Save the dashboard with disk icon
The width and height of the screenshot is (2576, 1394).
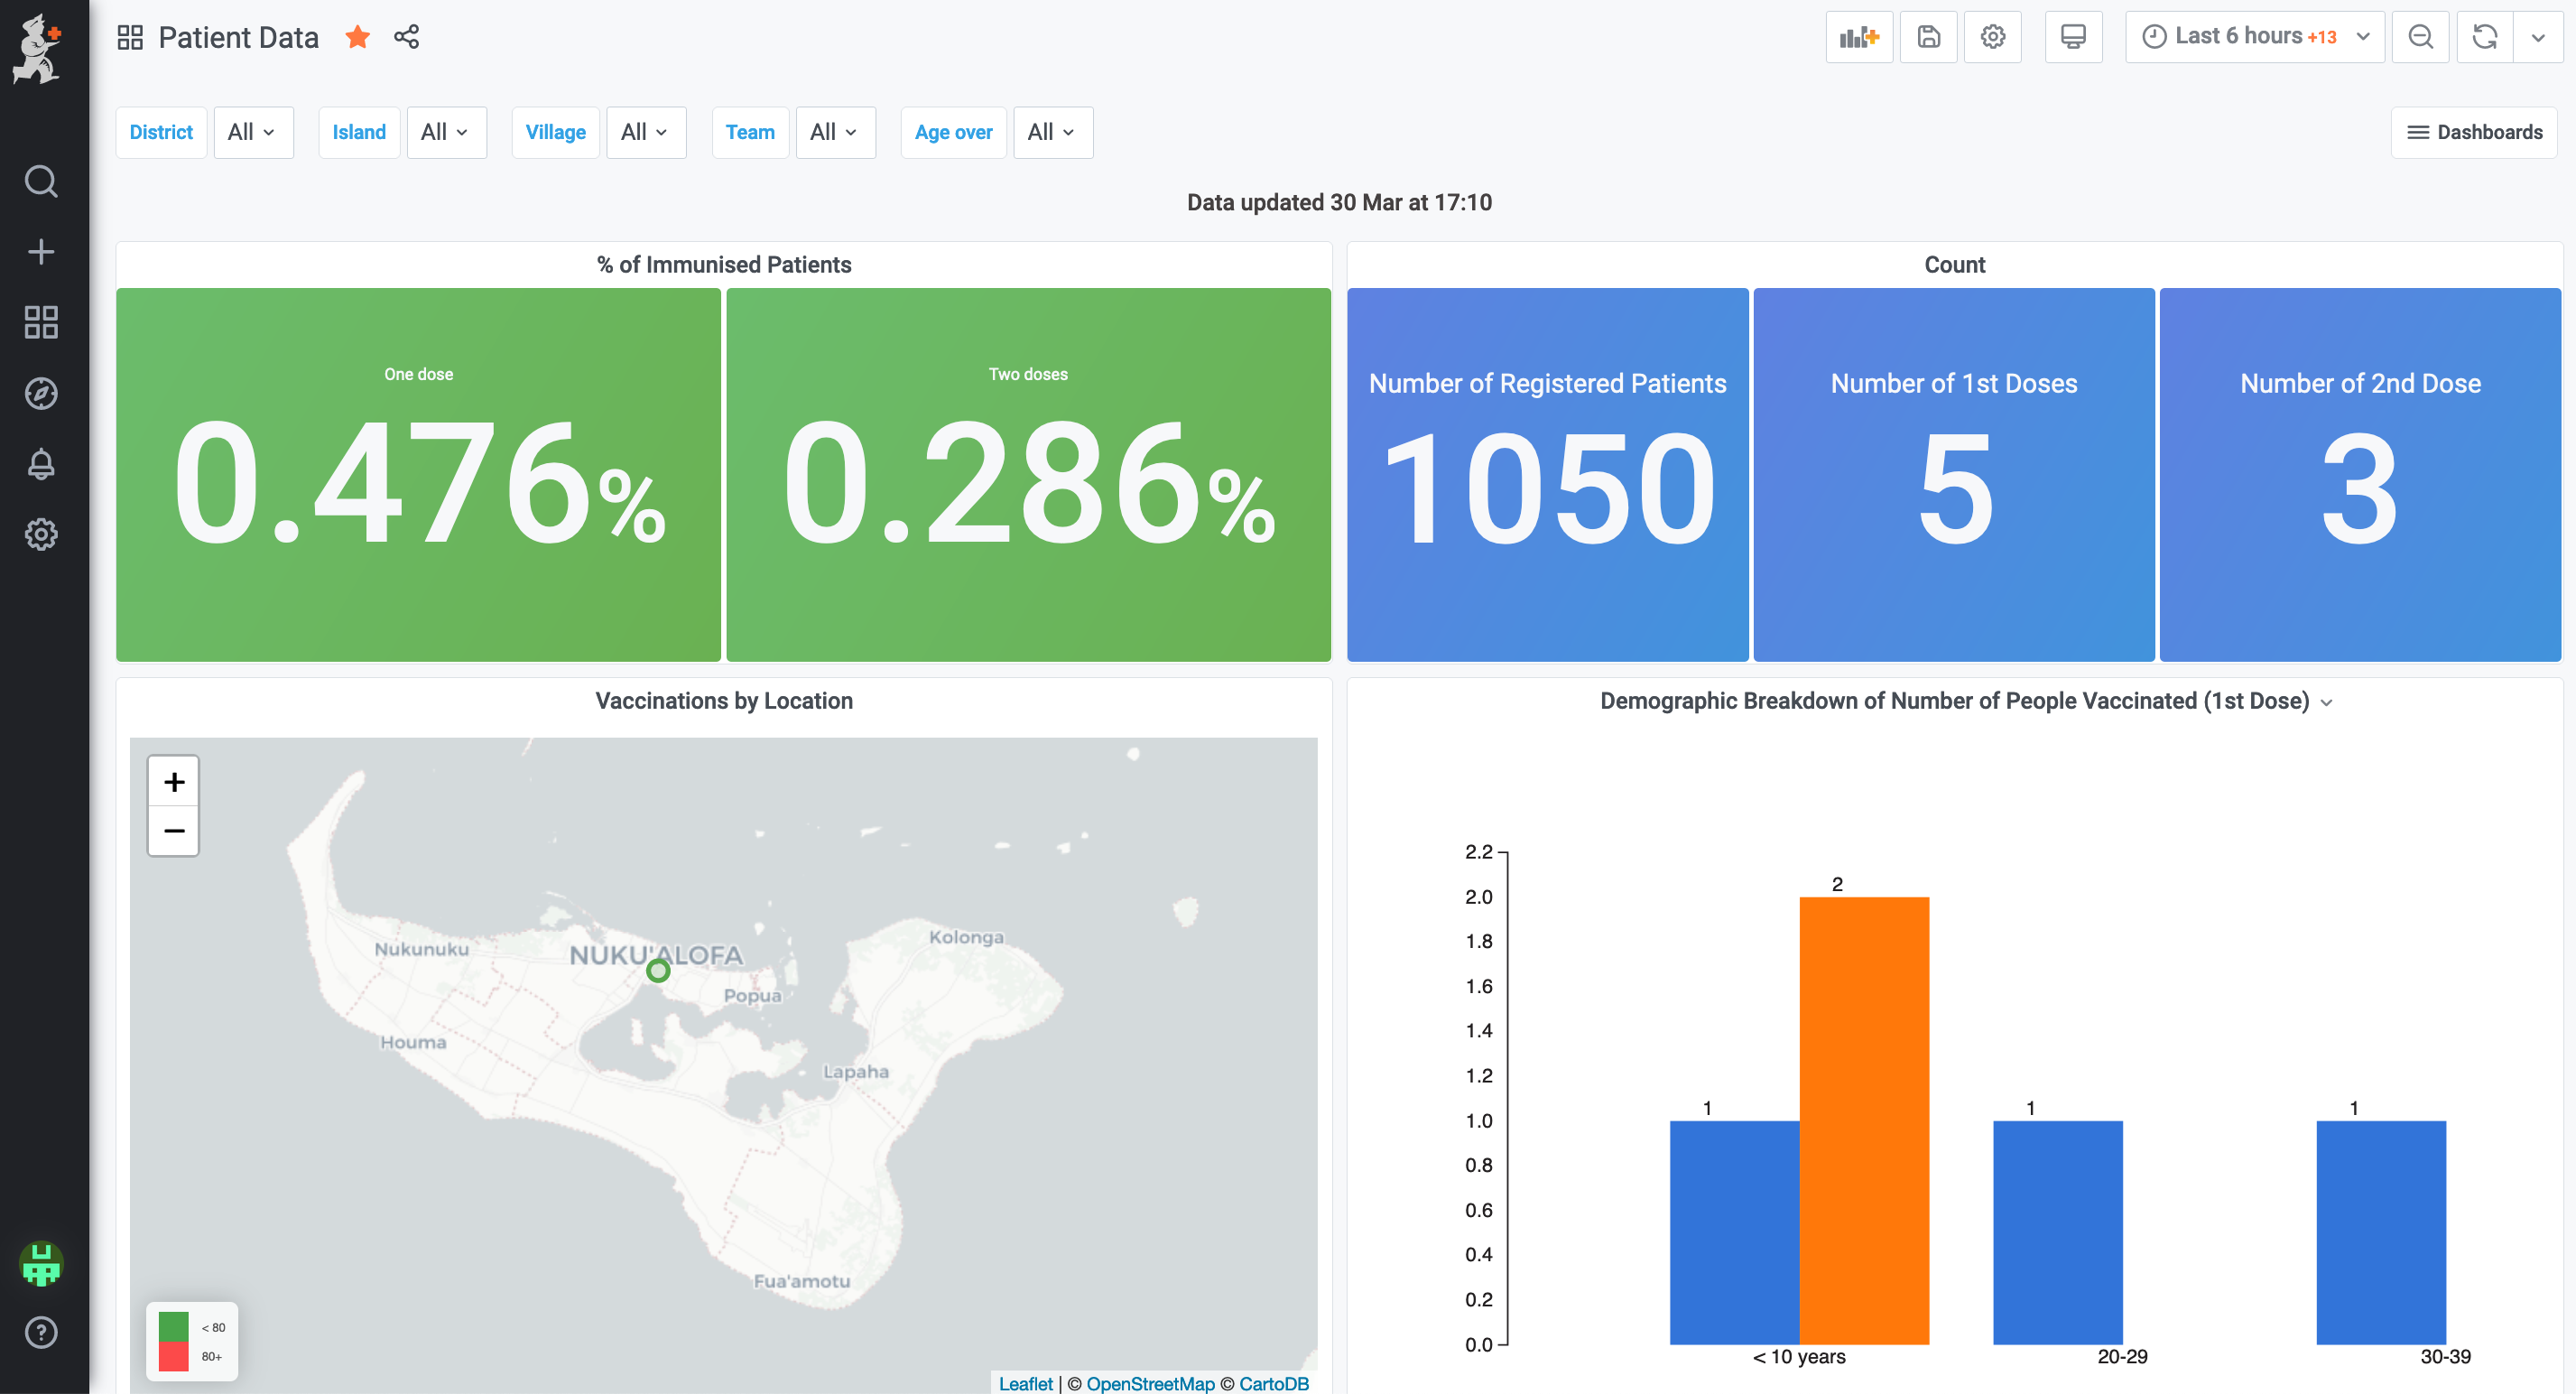1928,37
